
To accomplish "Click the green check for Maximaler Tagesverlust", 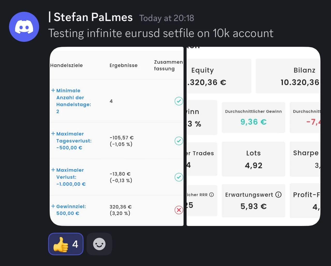I will point(179,141).
